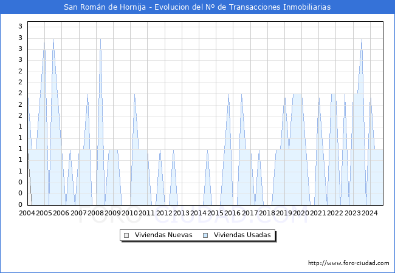Select the 'Viviendas Usadas' legend label
Viewport: 395px width, 273px height.
click(242, 235)
